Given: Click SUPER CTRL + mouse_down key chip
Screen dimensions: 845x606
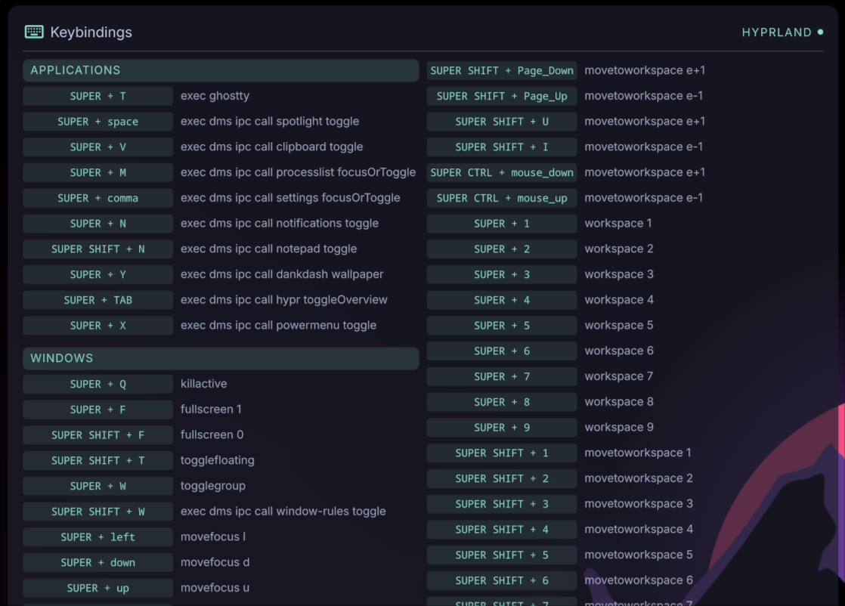Looking at the screenshot, I should [x=502, y=172].
